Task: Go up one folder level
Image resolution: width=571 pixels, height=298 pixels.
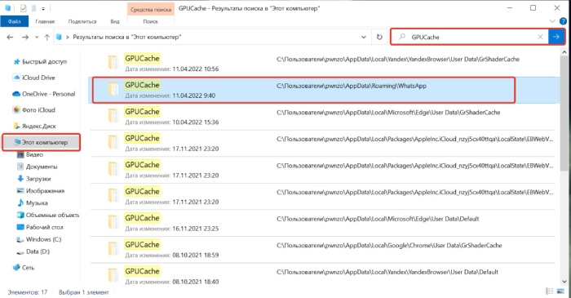Action: pyautogui.click(x=46, y=37)
